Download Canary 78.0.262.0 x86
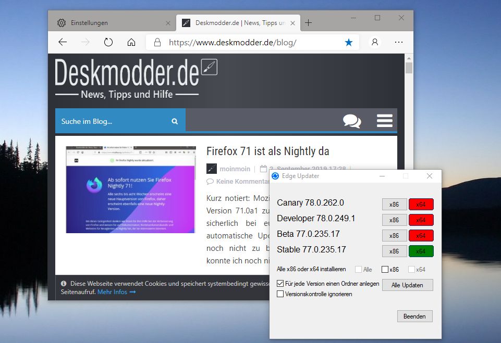This screenshot has height=343, width=501. click(x=394, y=205)
